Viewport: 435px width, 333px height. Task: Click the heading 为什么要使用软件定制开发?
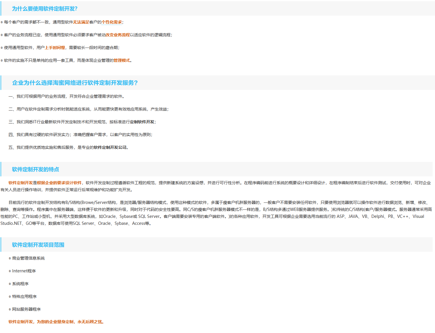pos(45,9)
